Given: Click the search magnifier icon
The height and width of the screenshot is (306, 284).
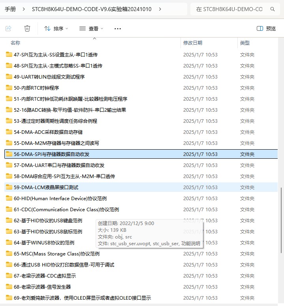Looking at the screenshot, I should click(273, 9).
